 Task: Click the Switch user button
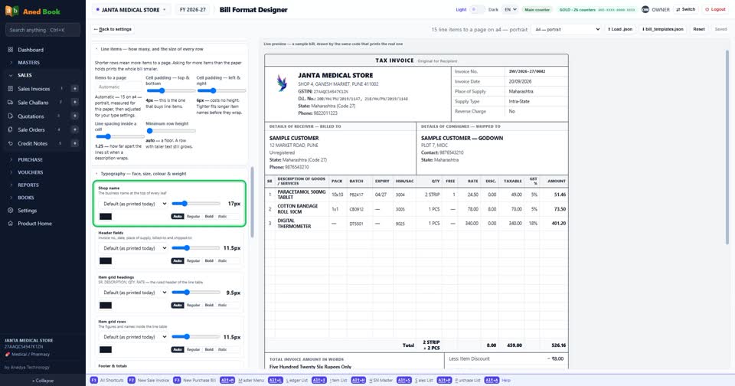point(685,9)
